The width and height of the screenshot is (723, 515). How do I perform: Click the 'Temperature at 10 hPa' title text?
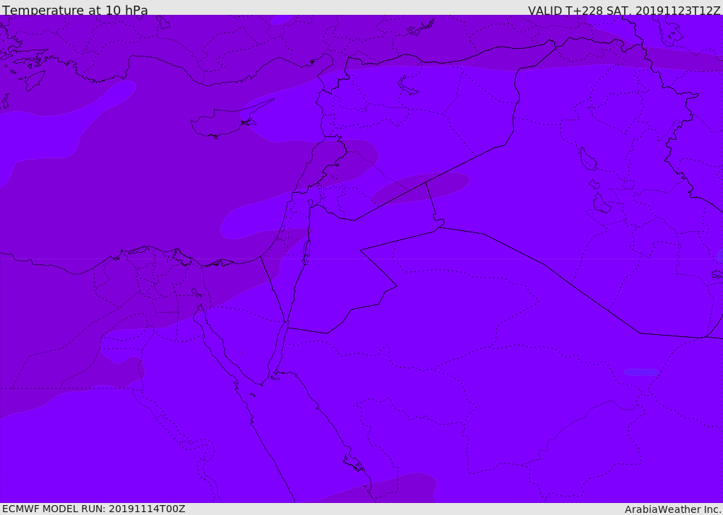(75, 10)
